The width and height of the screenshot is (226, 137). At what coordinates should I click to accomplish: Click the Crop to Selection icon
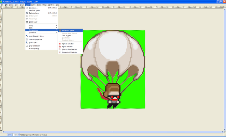[27, 46]
